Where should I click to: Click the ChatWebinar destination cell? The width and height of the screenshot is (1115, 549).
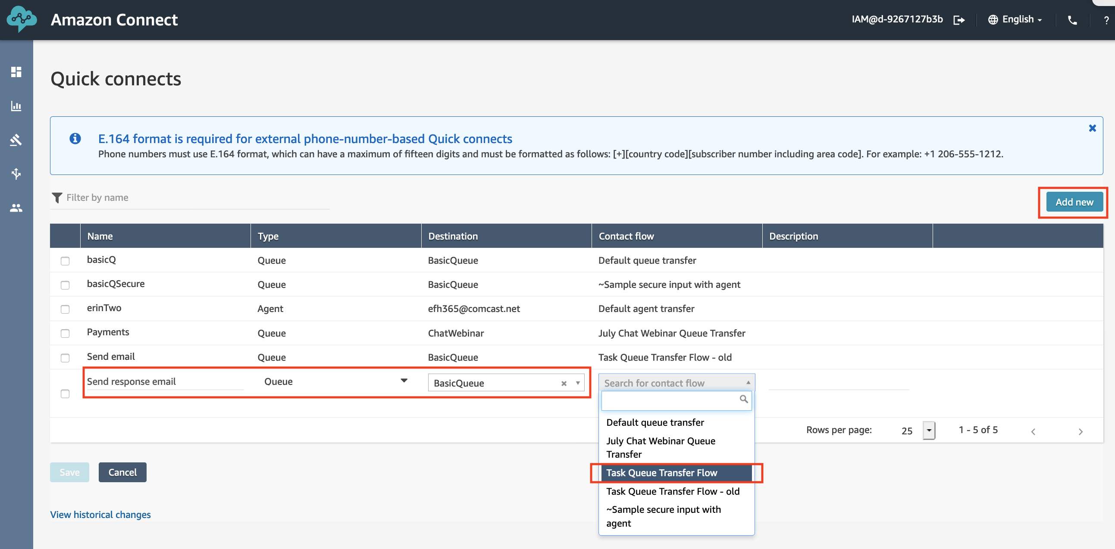[x=456, y=334]
